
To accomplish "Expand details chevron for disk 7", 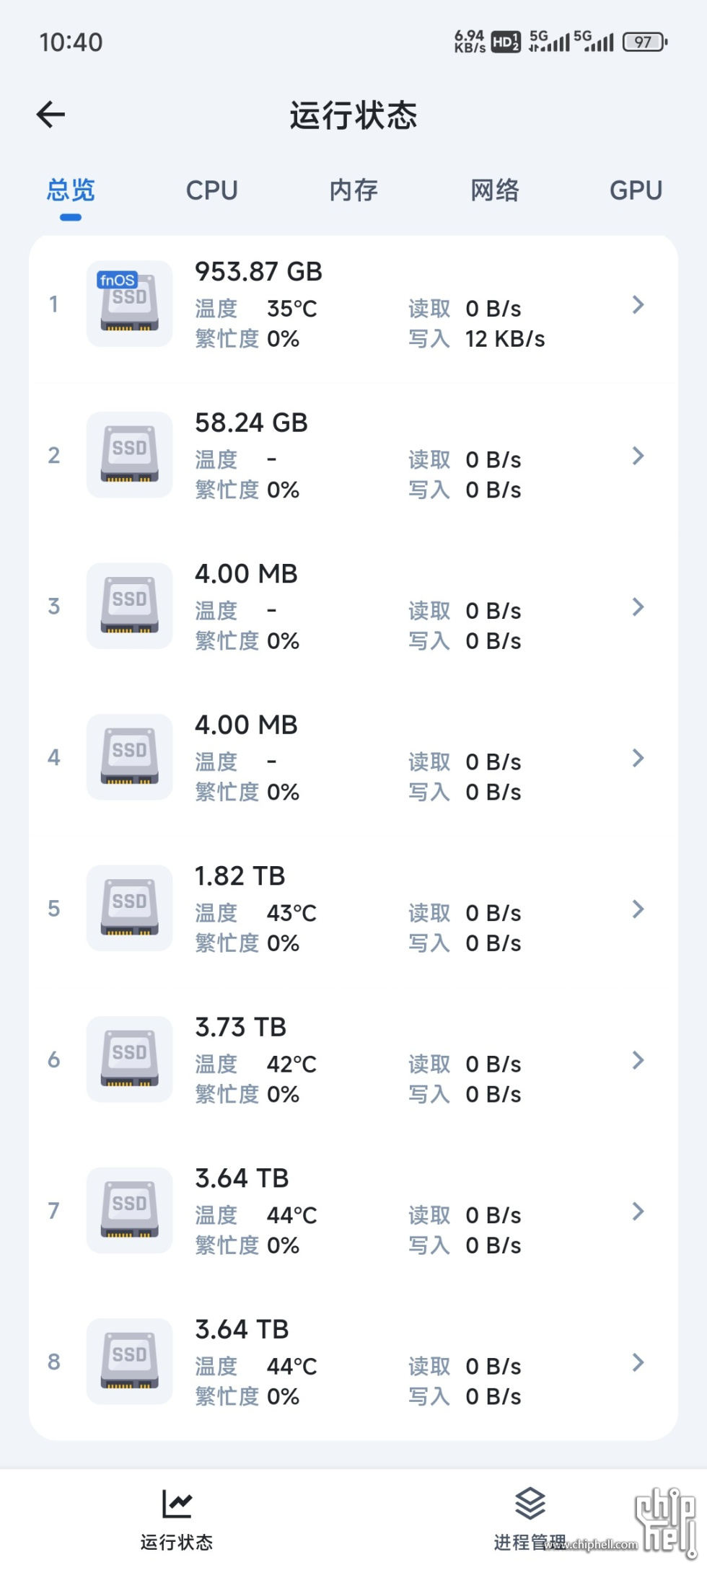I will (x=638, y=1211).
